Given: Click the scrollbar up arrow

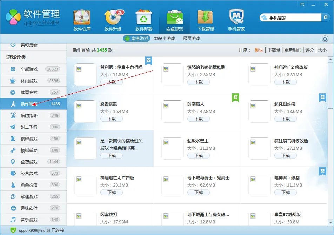Looking at the screenshot, I should click(330, 59).
